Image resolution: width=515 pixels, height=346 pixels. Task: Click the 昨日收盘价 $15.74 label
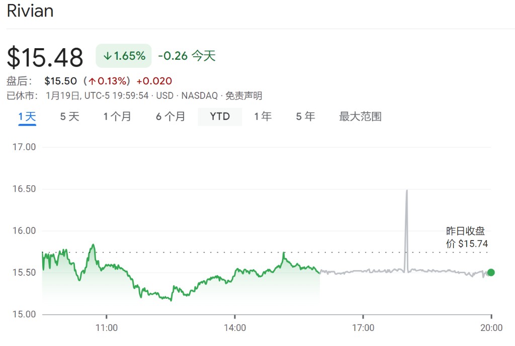[x=467, y=238]
